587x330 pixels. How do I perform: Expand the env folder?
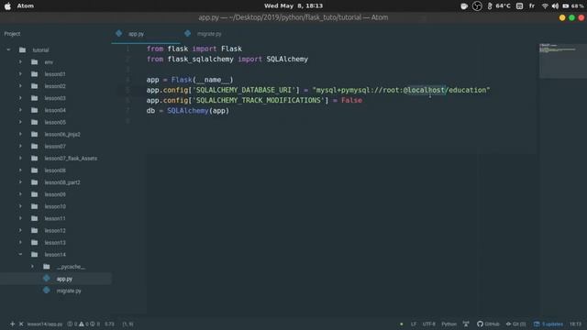coord(20,61)
